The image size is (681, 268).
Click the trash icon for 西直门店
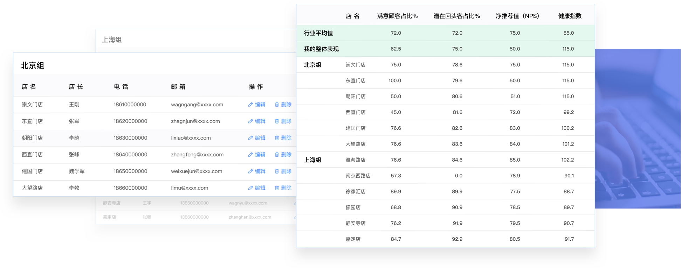(277, 155)
